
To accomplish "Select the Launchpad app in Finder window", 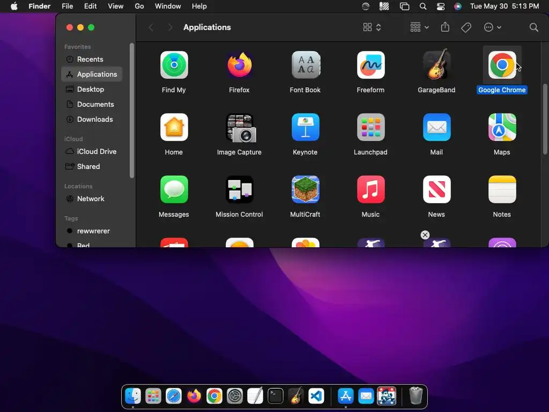I will 371,127.
